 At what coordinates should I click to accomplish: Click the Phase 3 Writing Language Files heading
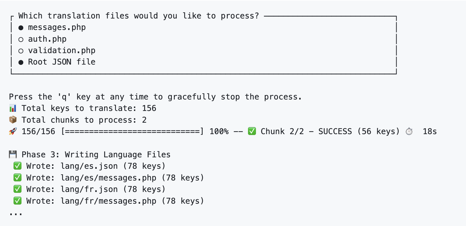(96, 155)
